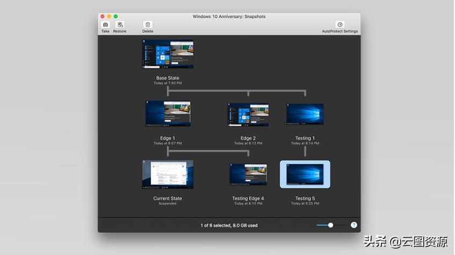Click the 'AutoProtect Settings' toolbar label
Viewport: 455px width, 255px height.
click(340, 31)
